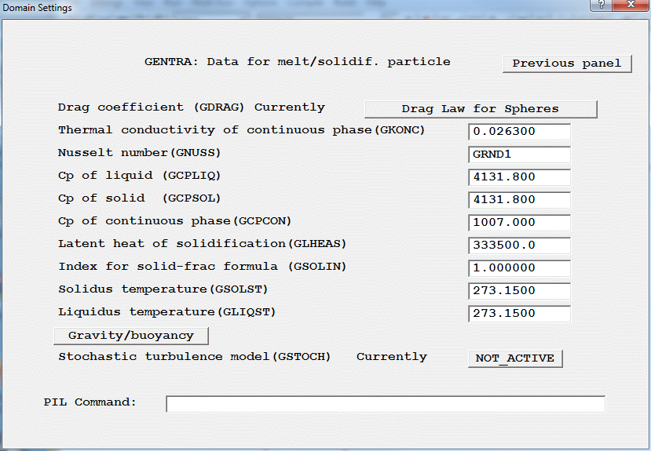Focus the Solidus temperature GSOLST field

click(x=519, y=291)
